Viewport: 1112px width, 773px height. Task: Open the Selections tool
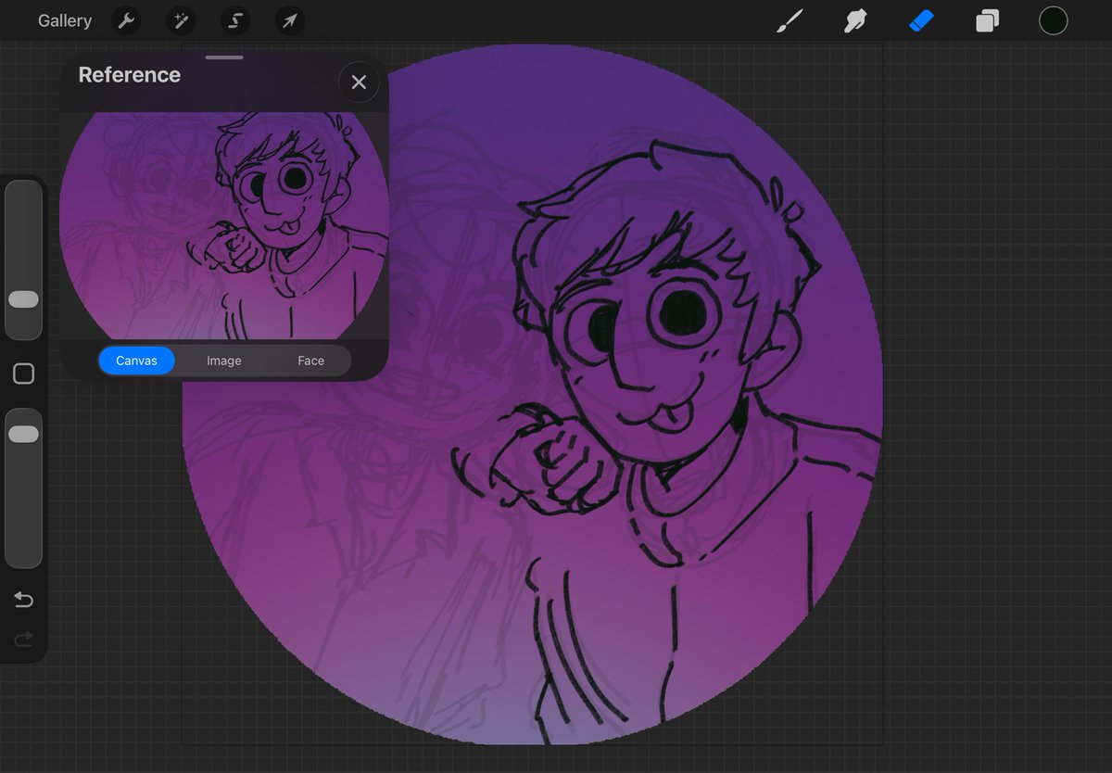(234, 20)
